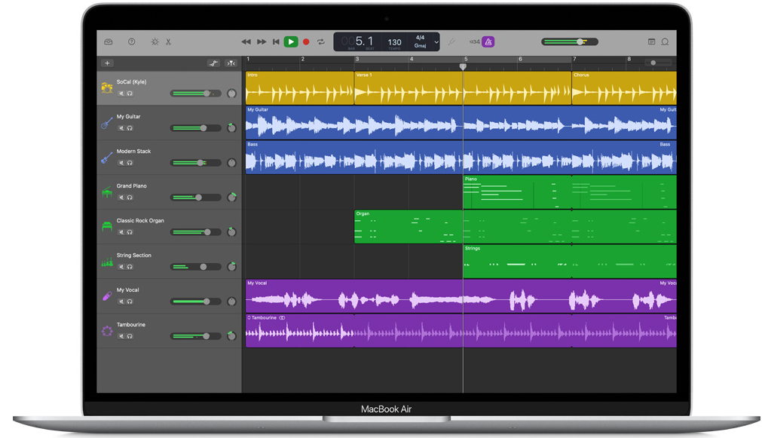Image resolution: width=762 pixels, height=438 pixels.
Task: Click the String Section pan knob
Action: (x=232, y=266)
